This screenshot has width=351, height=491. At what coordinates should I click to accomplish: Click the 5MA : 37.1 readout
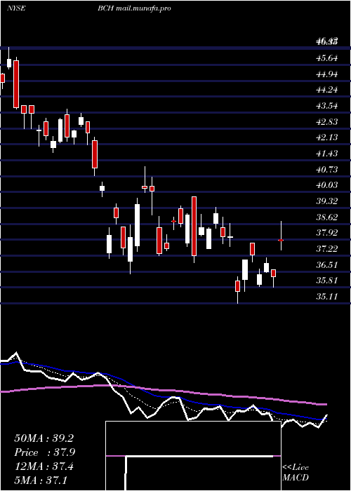(x=41, y=480)
